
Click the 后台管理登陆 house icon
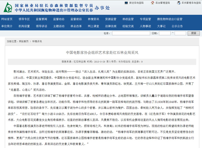pos(152,3)
